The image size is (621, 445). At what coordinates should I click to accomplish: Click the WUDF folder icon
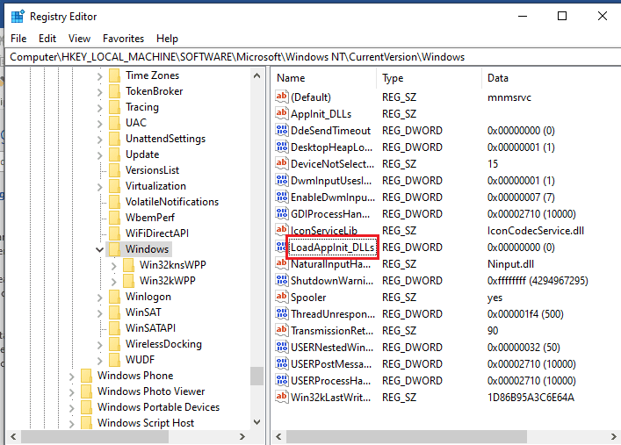114,360
